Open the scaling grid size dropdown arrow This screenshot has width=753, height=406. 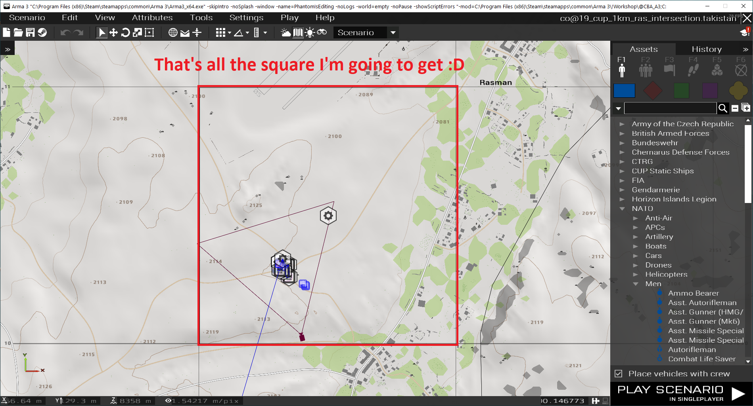tap(265, 33)
